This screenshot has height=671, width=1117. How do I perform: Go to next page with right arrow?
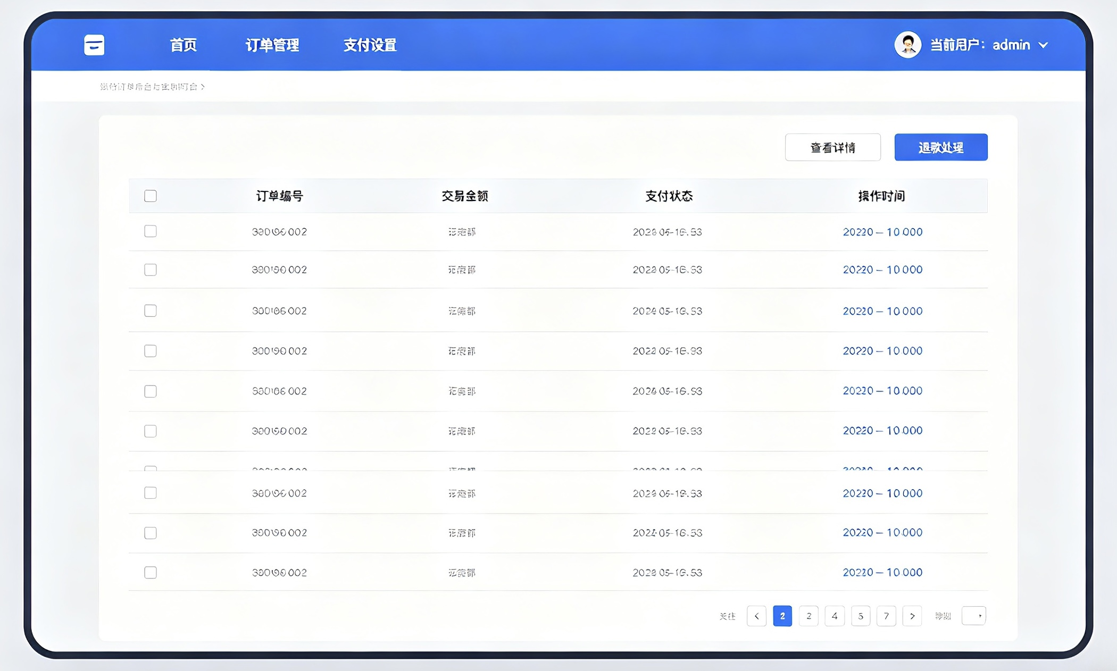click(912, 616)
